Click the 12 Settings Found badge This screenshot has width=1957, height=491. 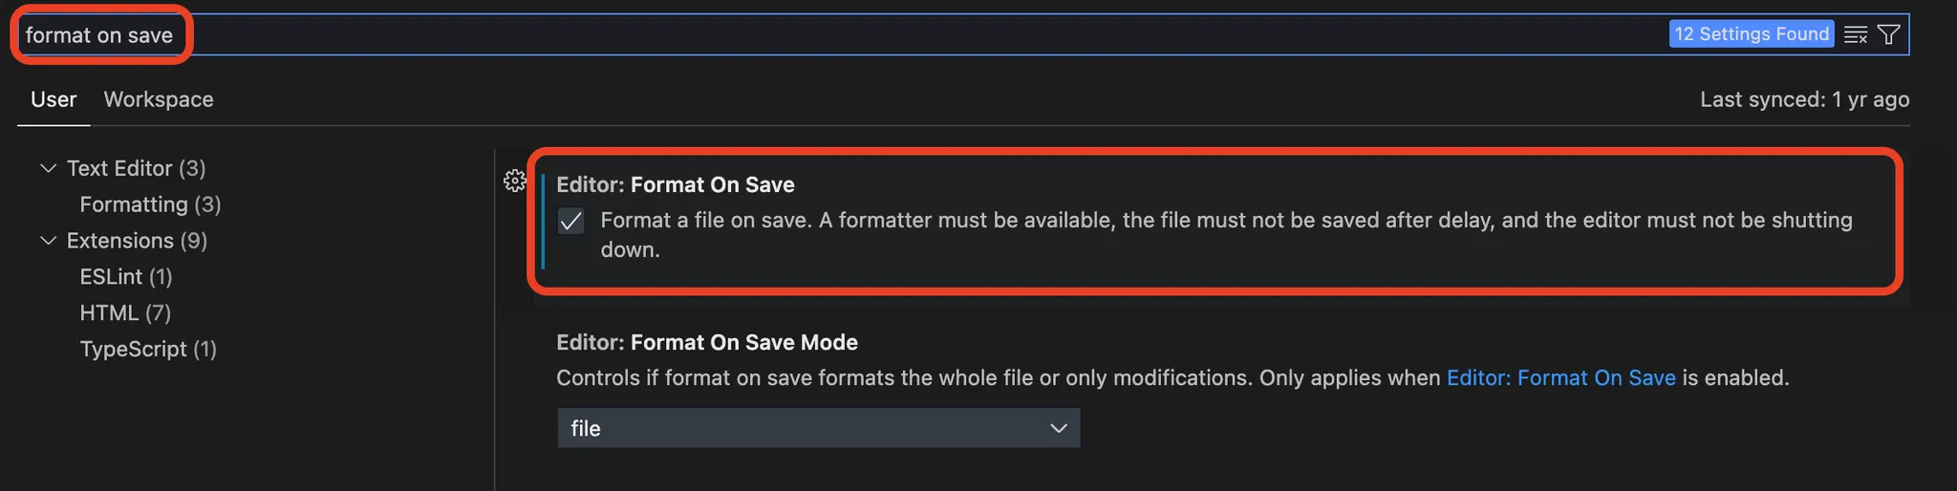(x=1751, y=34)
